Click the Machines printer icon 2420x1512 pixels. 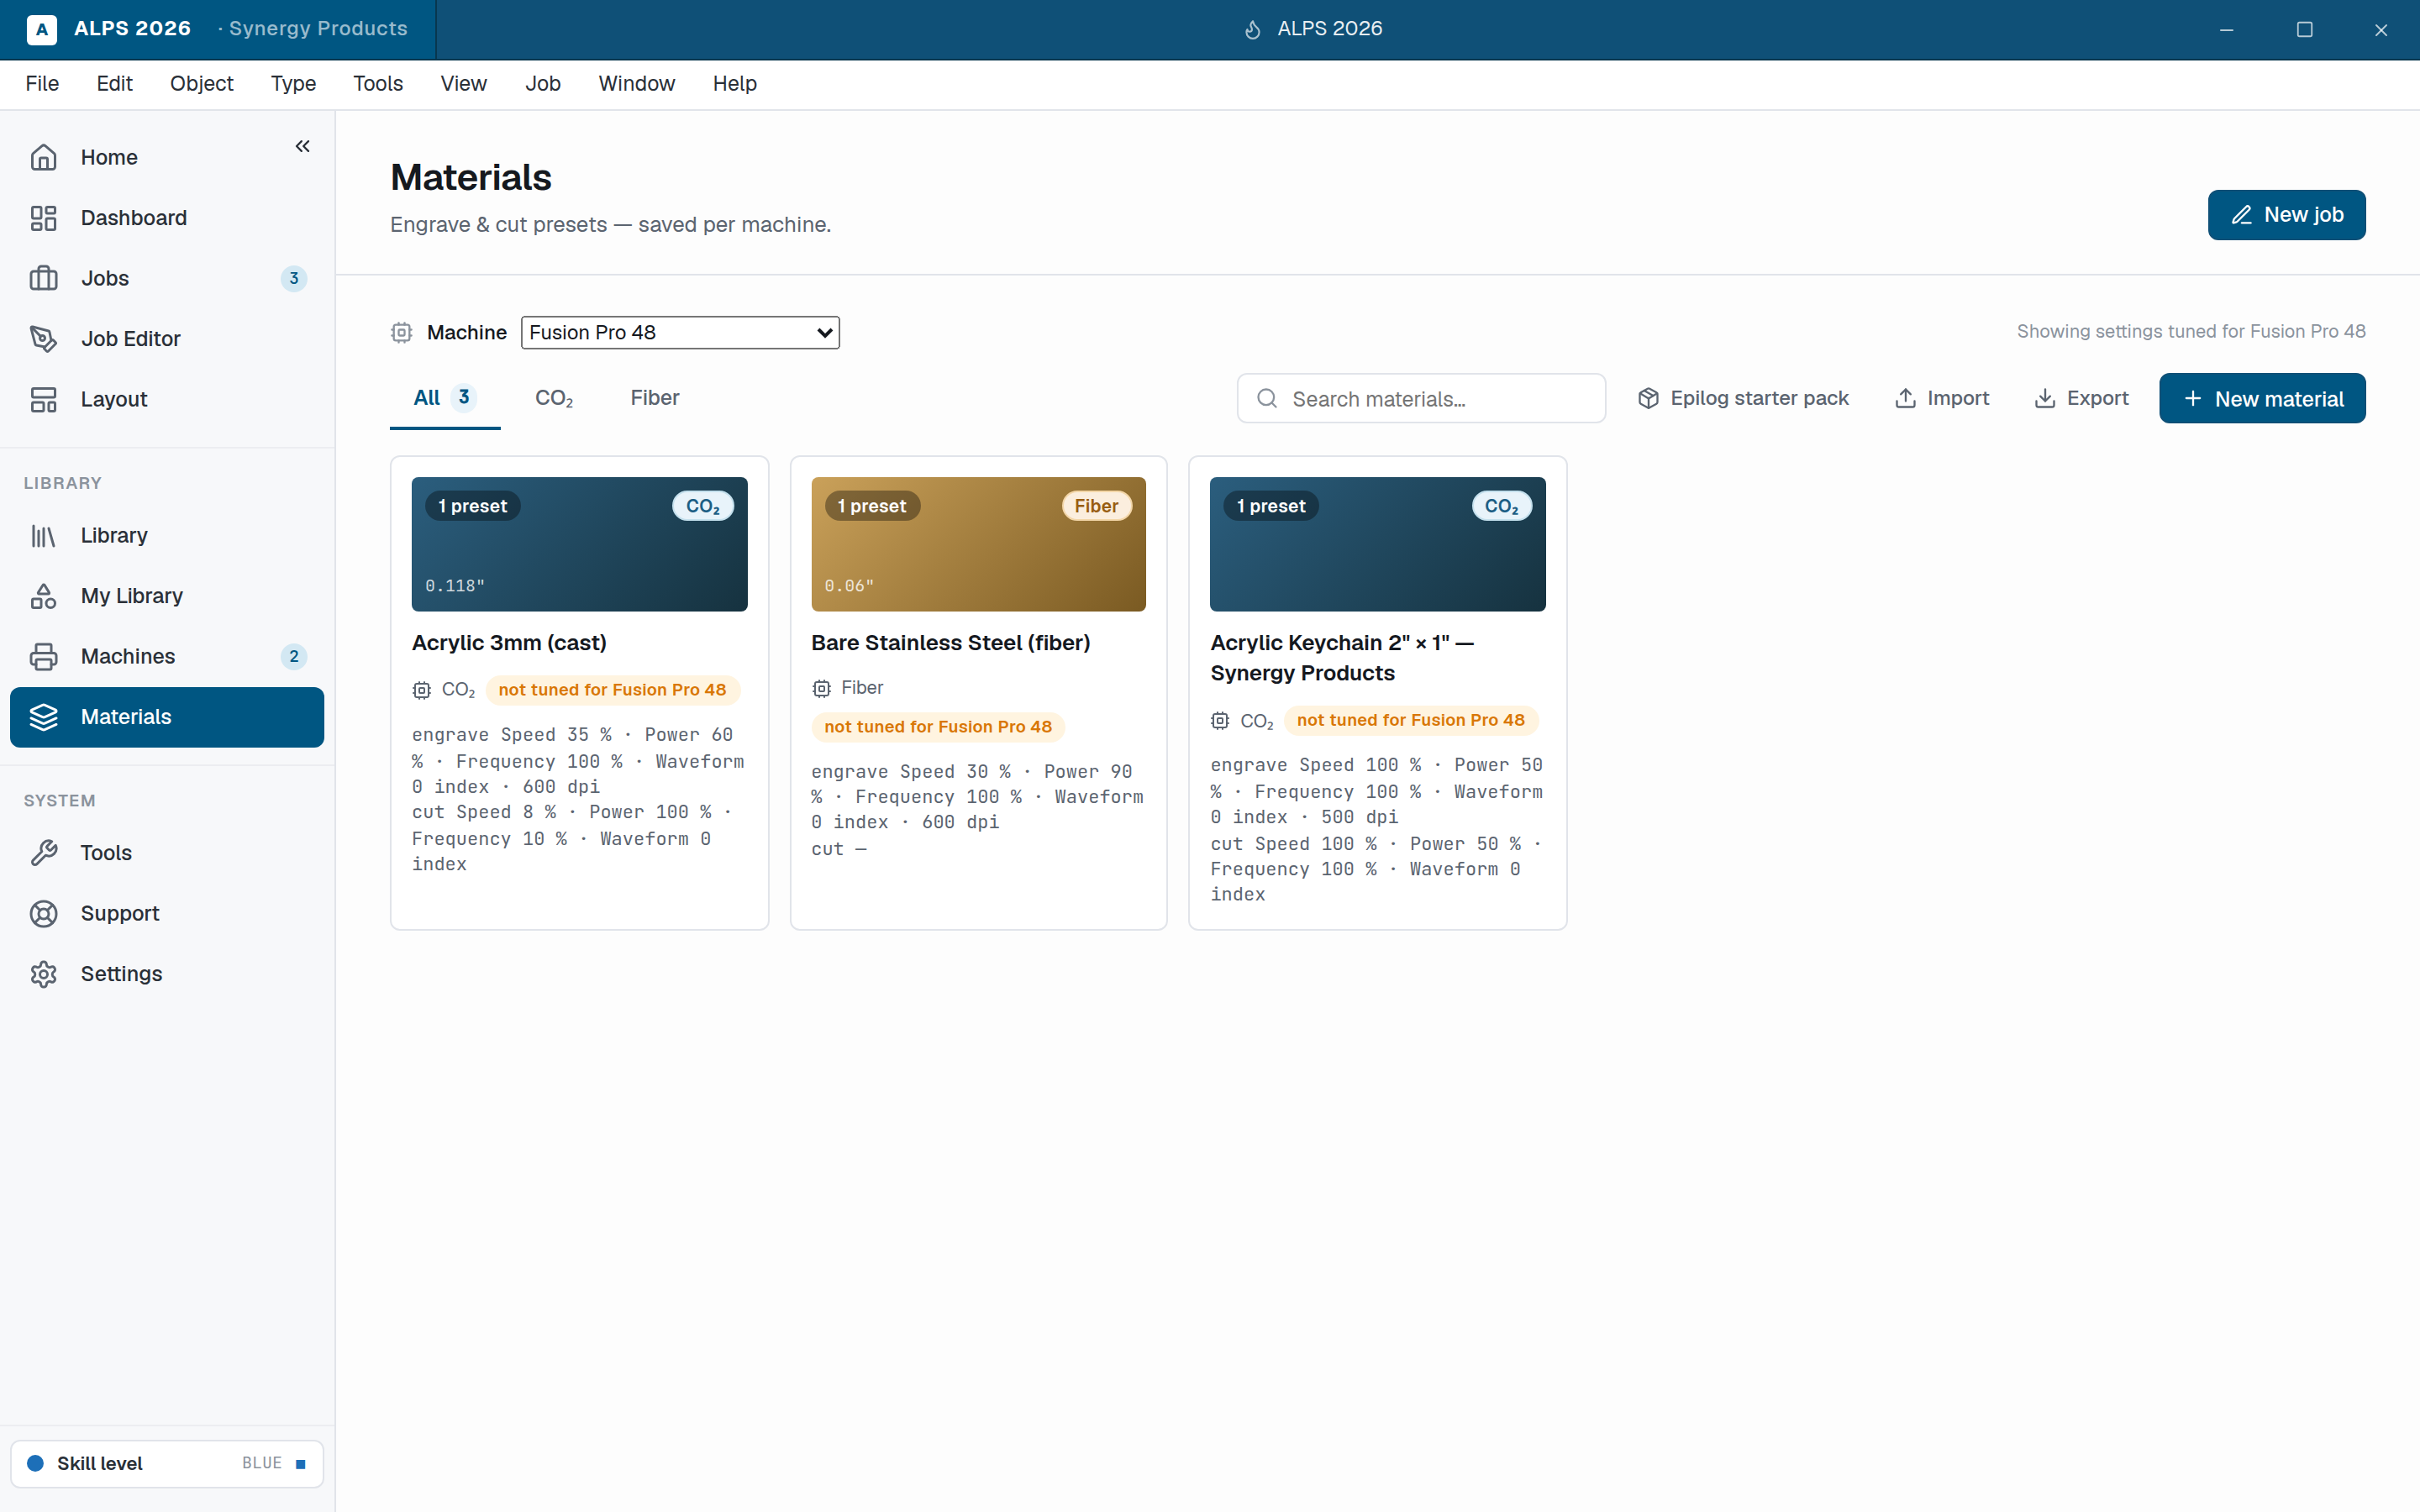(x=43, y=656)
